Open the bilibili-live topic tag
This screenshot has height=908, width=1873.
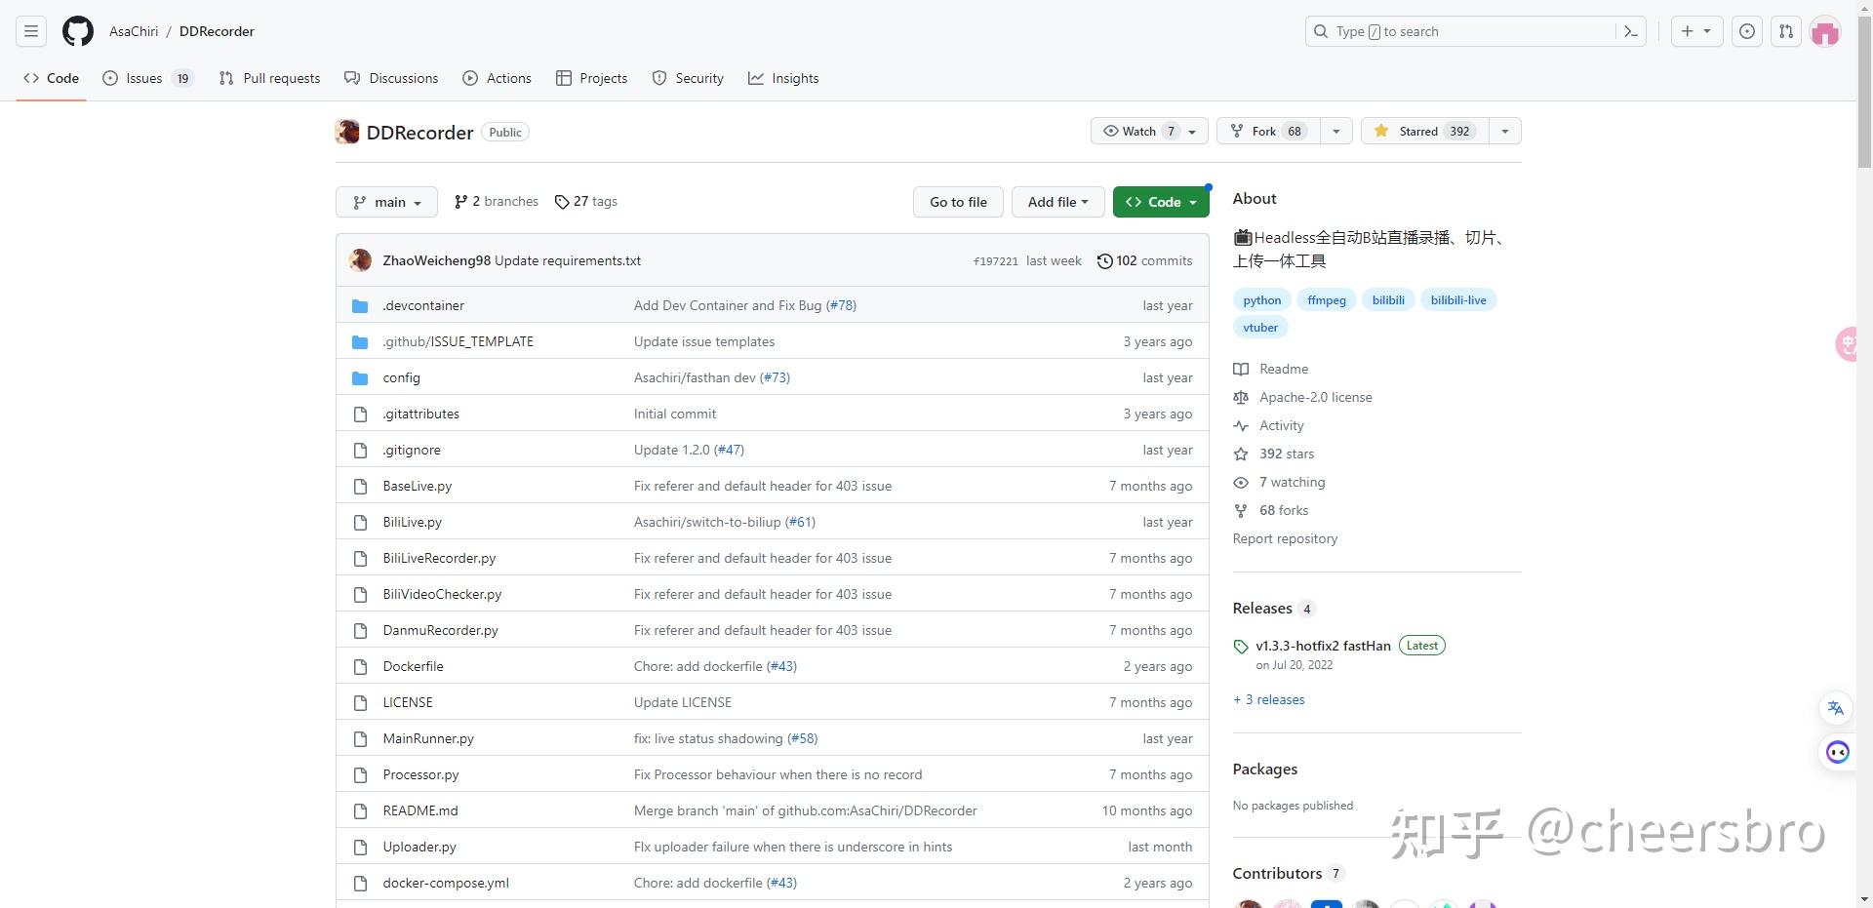coord(1458,300)
